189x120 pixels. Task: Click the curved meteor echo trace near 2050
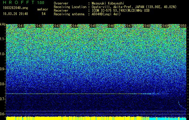[182, 105]
